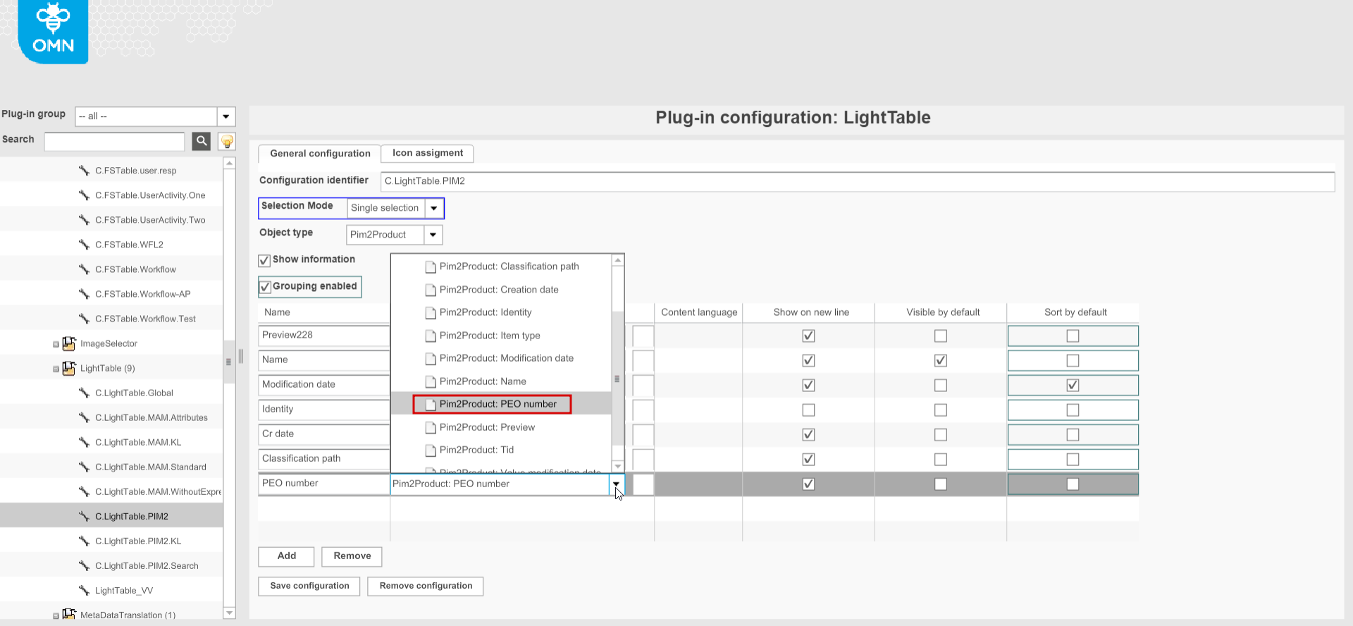The image size is (1353, 626).
Task: Uncheck the Show information checkbox
Action: coord(265,260)
